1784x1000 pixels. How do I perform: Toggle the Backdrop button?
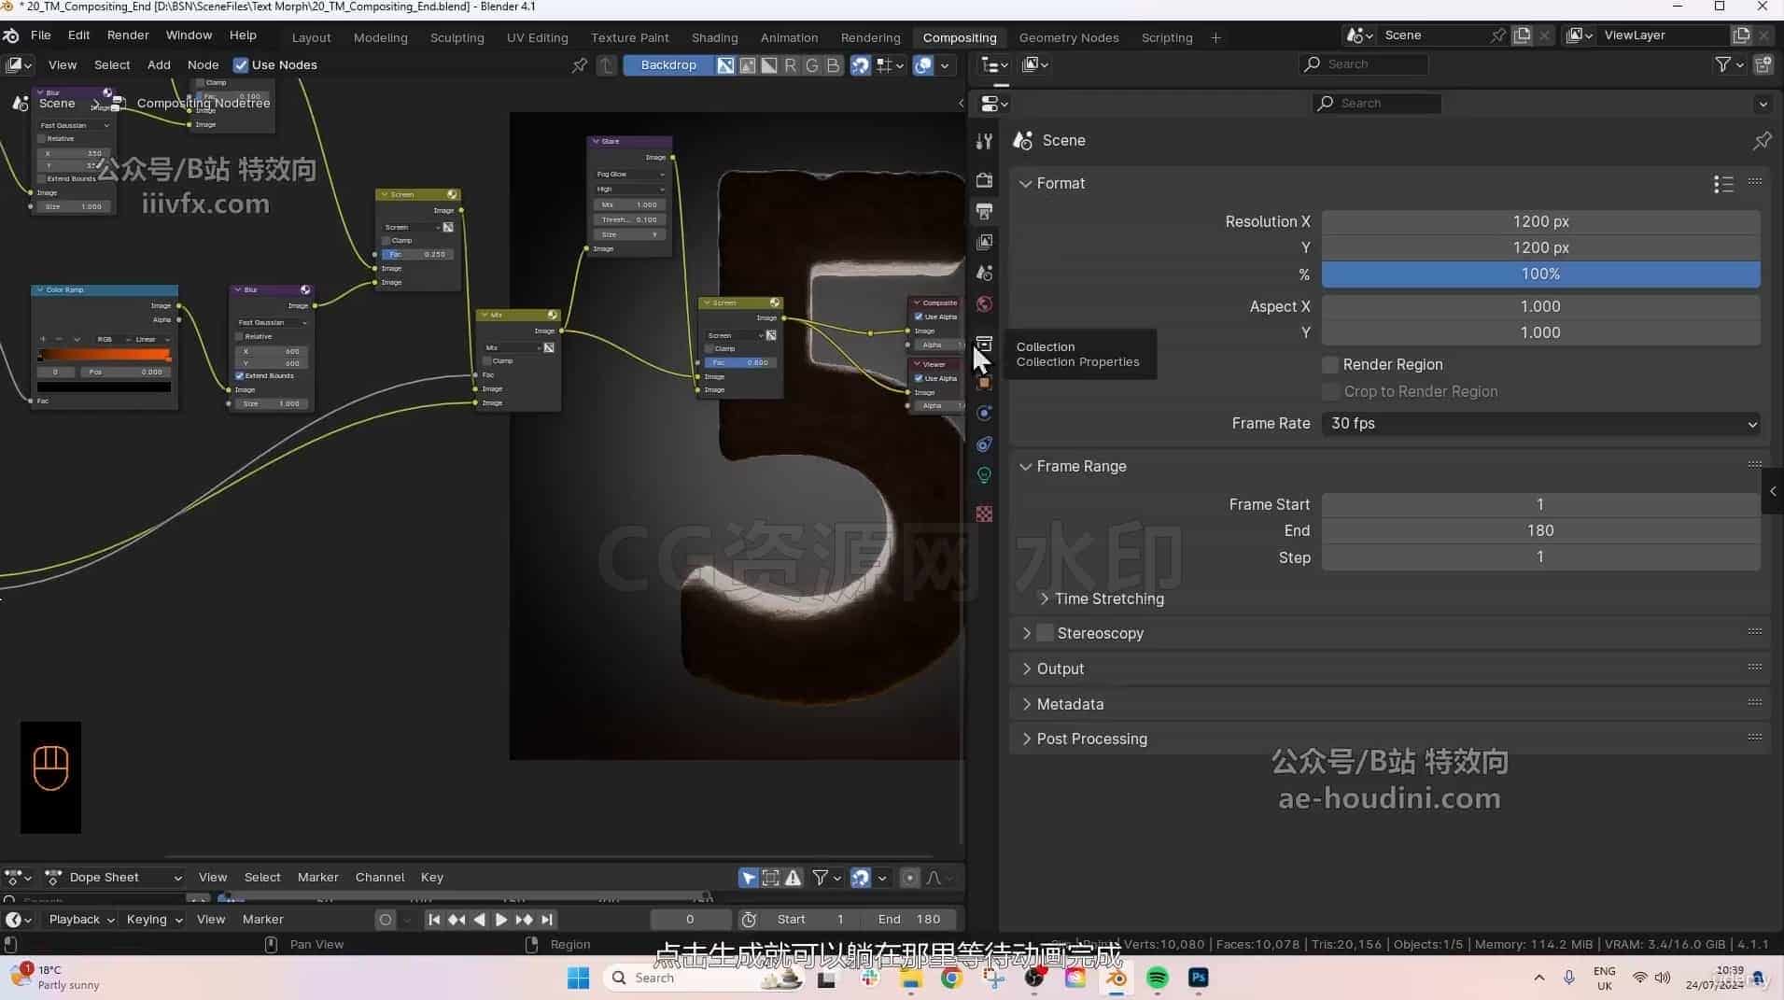(x=668, y=65)
